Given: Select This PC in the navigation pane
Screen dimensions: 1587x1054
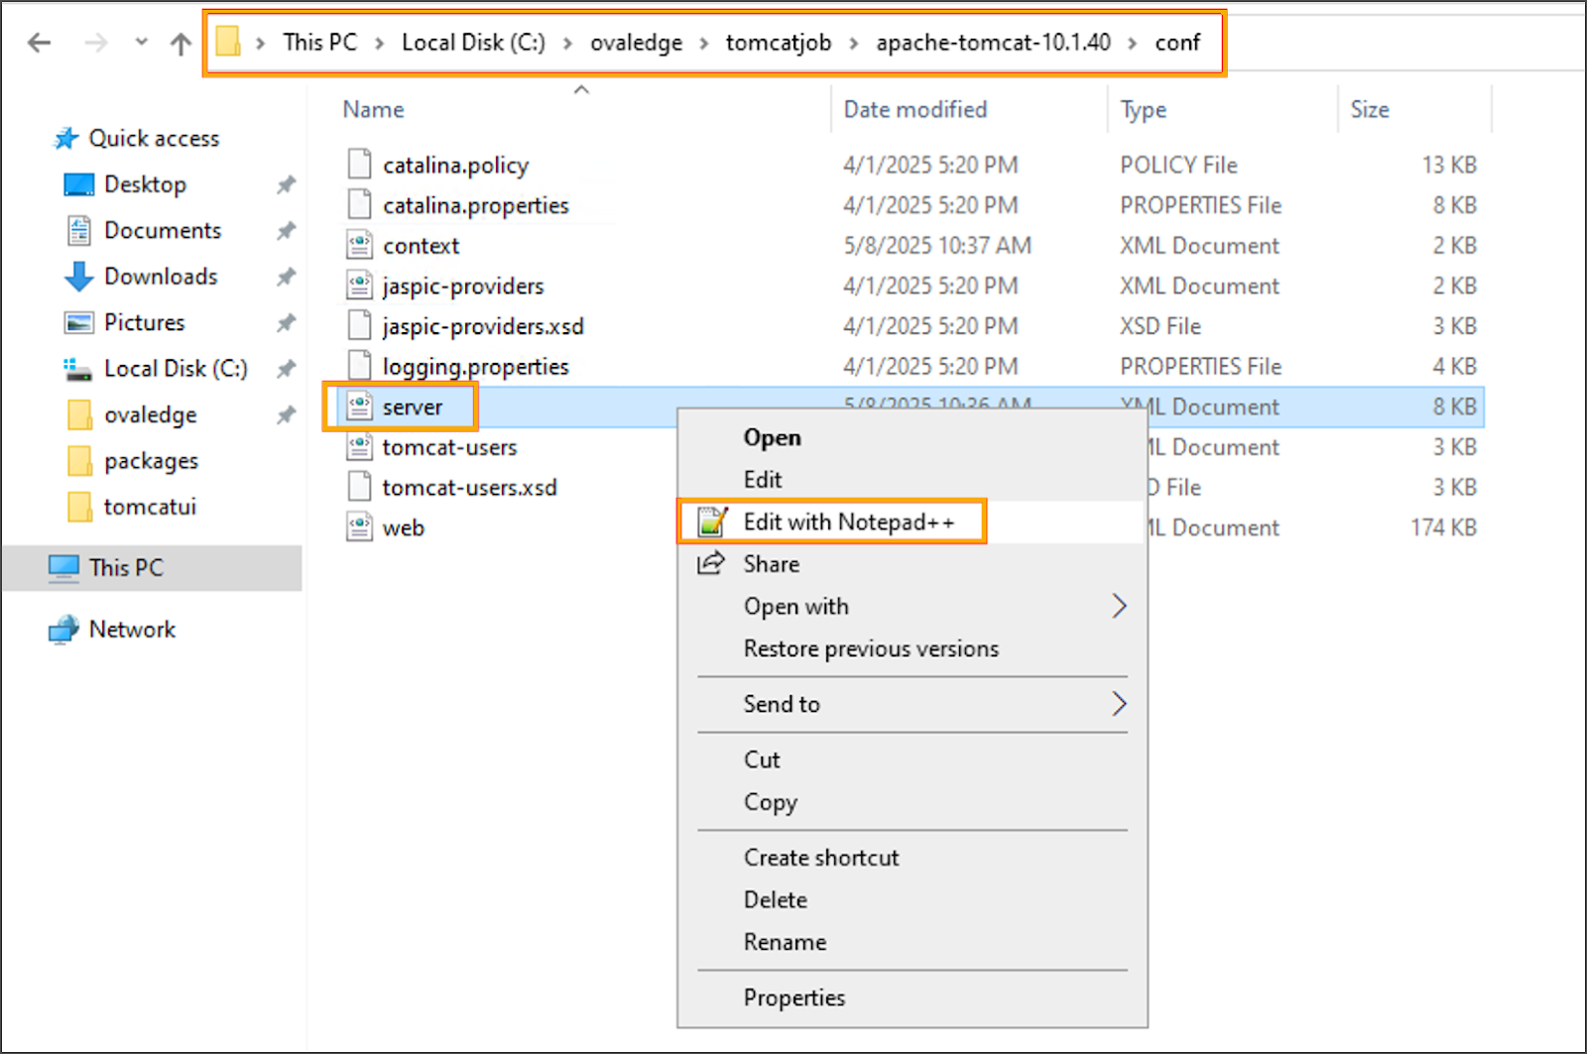Looking at the screenshot, I should (126, 568).
